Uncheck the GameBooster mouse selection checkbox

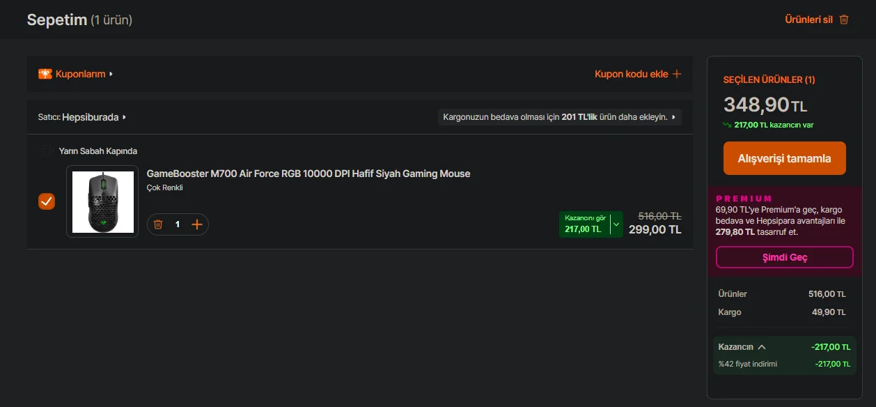pyautogui.click(x=47, y=201)
